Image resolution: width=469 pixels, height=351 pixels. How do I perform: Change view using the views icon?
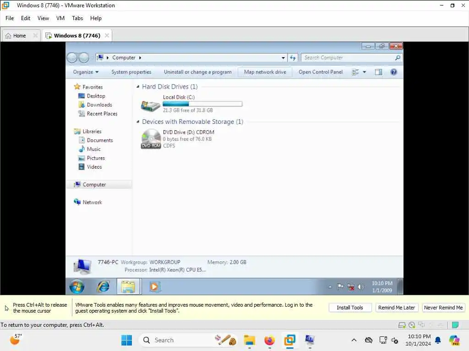coord(355,72)
